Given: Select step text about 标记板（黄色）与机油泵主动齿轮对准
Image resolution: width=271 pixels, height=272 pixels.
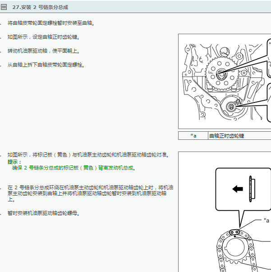Looking at the screenshot, I should [x=88, y=155].
